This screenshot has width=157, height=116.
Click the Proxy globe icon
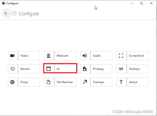click(12, 82)
